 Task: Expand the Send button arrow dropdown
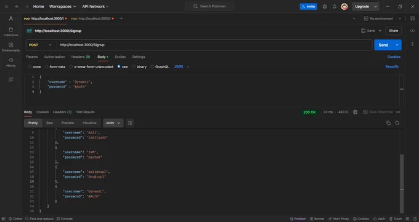(397, 45)
